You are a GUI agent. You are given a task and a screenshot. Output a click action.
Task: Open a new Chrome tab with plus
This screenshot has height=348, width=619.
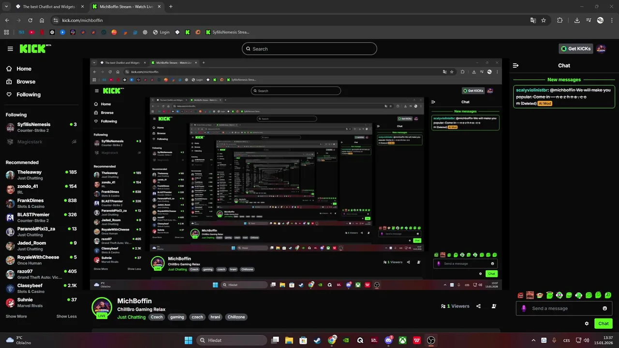click(x=171, y=7)
